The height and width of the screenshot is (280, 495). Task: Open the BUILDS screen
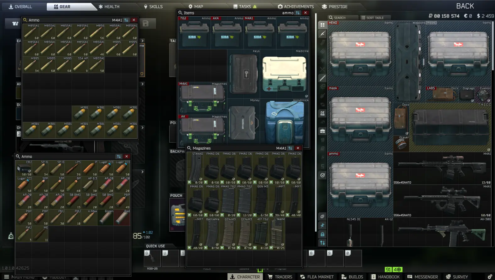(352, 277)
